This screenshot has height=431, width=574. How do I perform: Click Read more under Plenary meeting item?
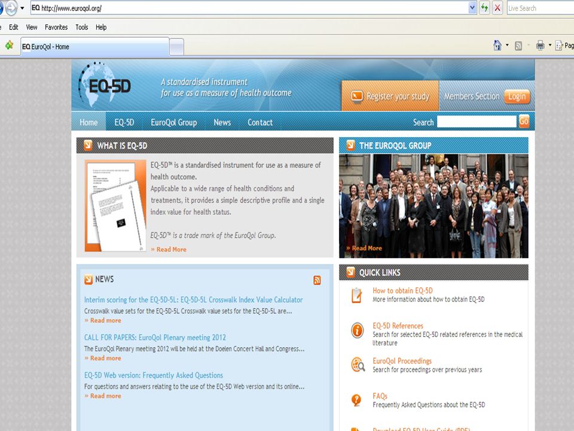[x=103, y=358]
